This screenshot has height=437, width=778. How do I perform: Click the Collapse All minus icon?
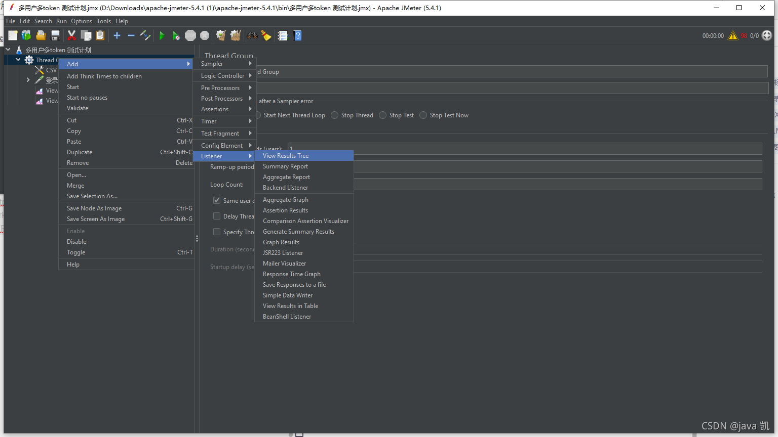(x=131, y=35)
